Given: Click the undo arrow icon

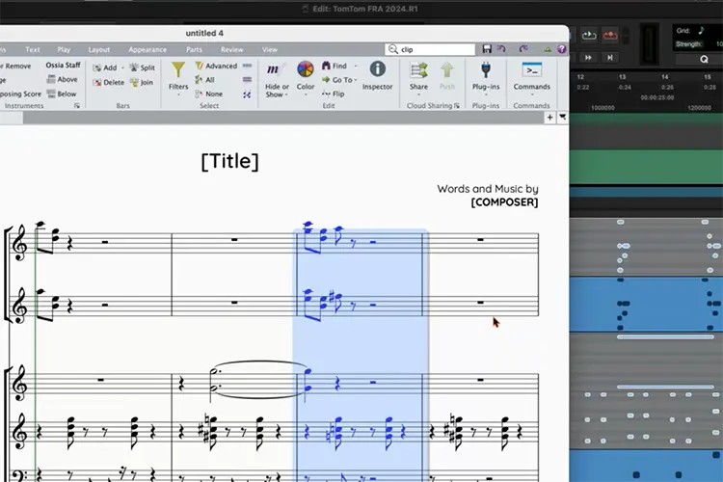Looking at the screenshot, I should pos(501,48).
